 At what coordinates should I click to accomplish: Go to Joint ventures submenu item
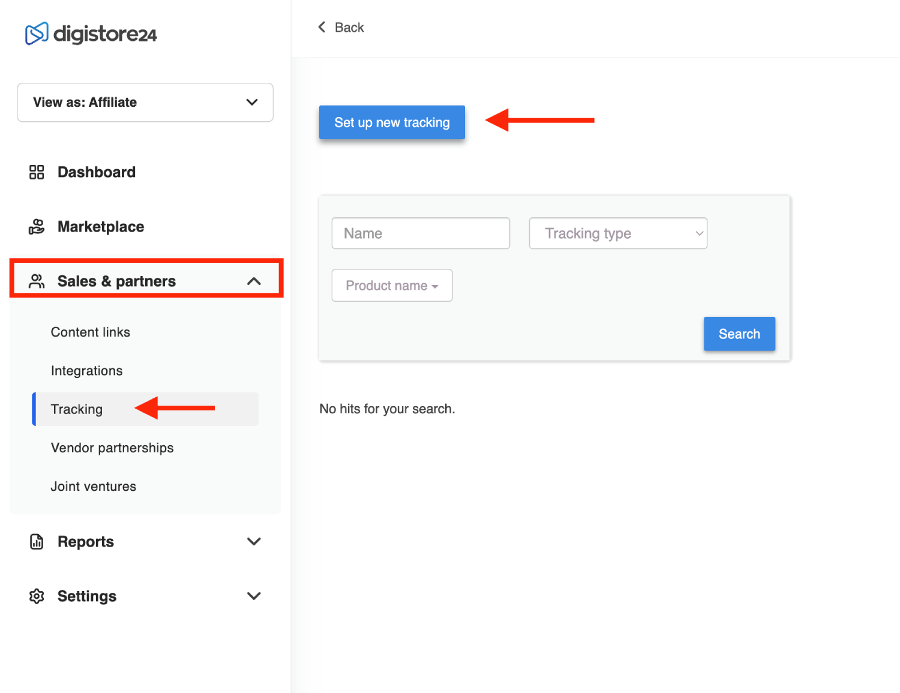(94, 487)
